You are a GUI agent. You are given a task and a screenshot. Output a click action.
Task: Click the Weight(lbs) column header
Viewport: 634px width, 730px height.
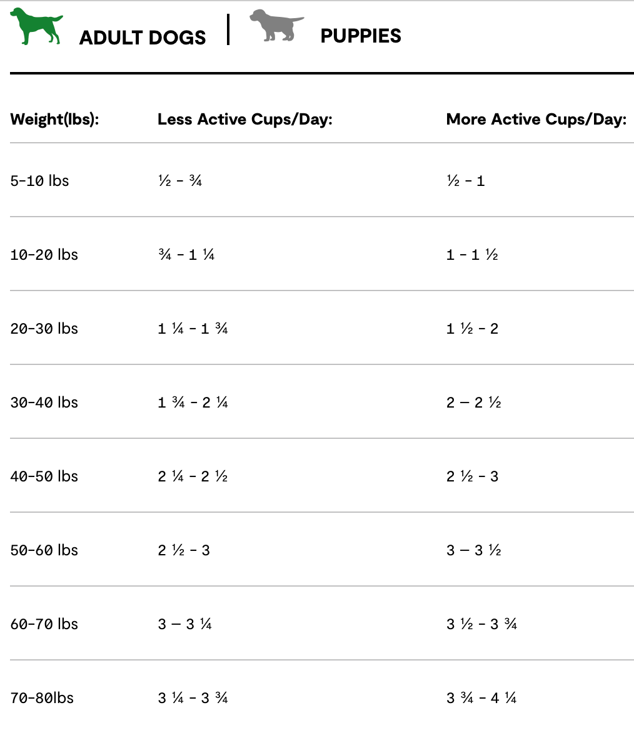tap(55, 120)
